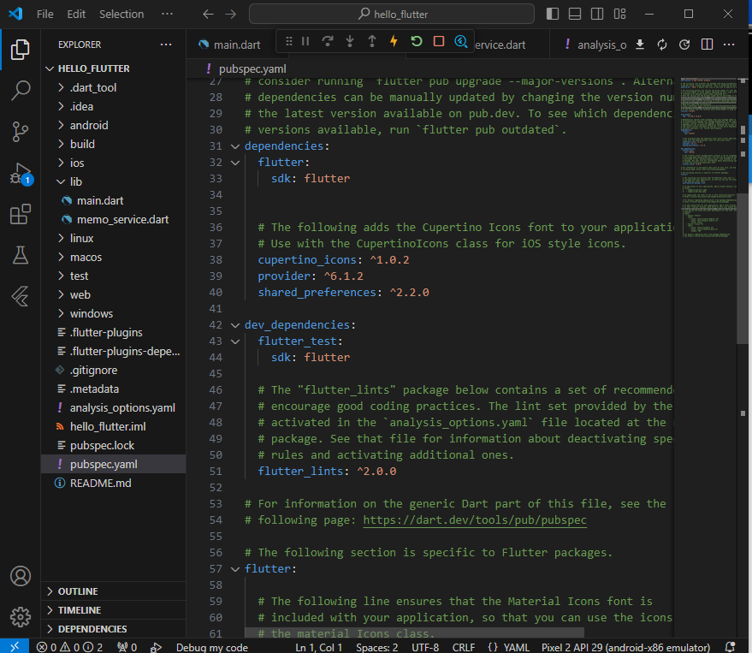Restart the debug session
Image resolution: width=752 pixels, height=653 pixels.
pos(417,42)
